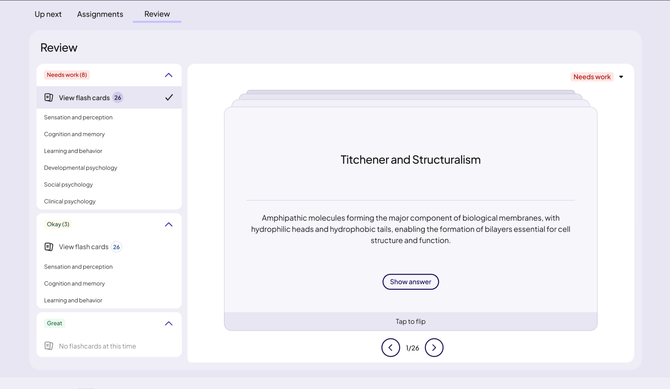The image size is (670, 389).
Task: Collapse the Needs work (8) section
Action: coord(169,75)
